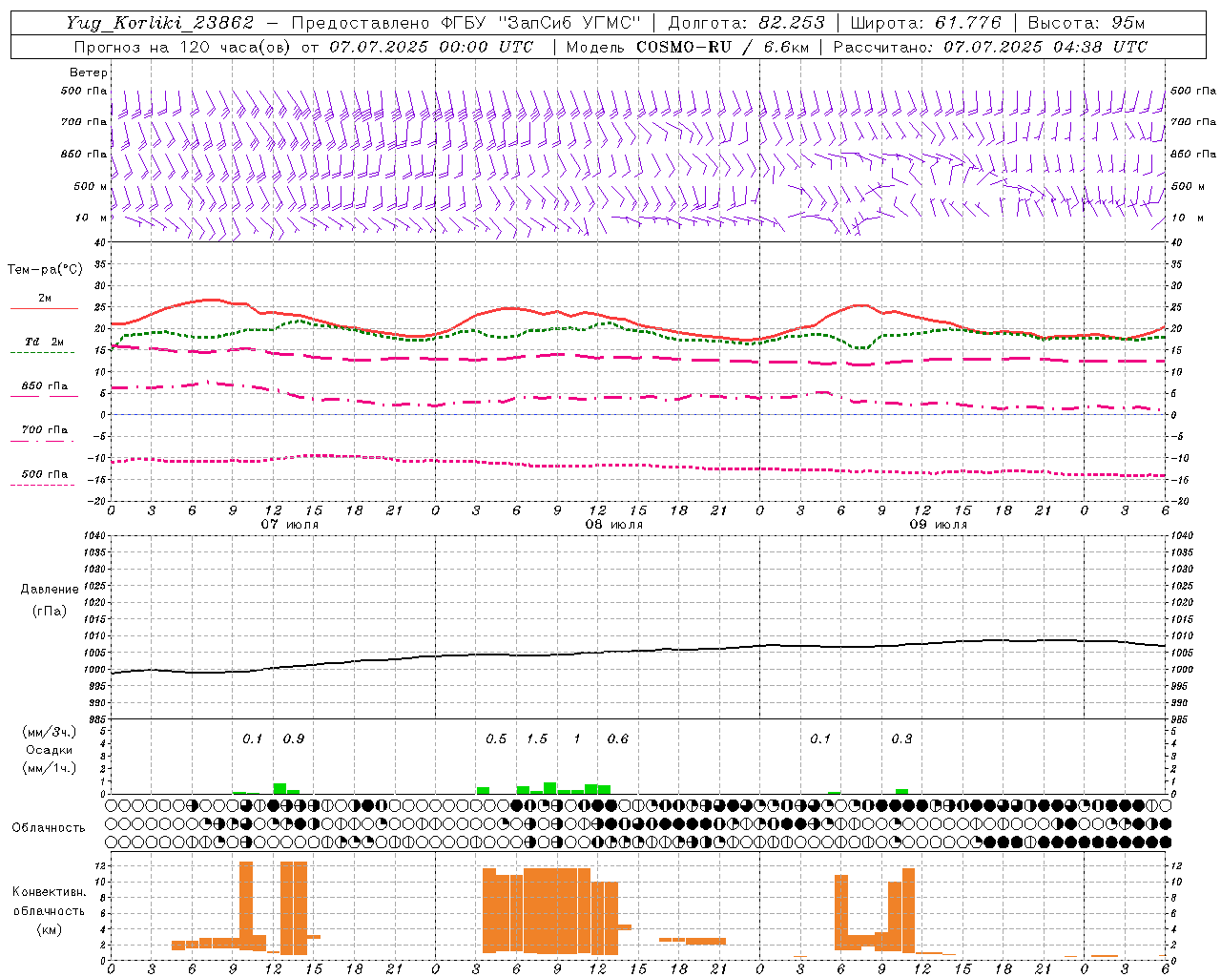Click the Давление (гПа) pressure label
This screenshot has height=977, width=1221.
point(50,599)
